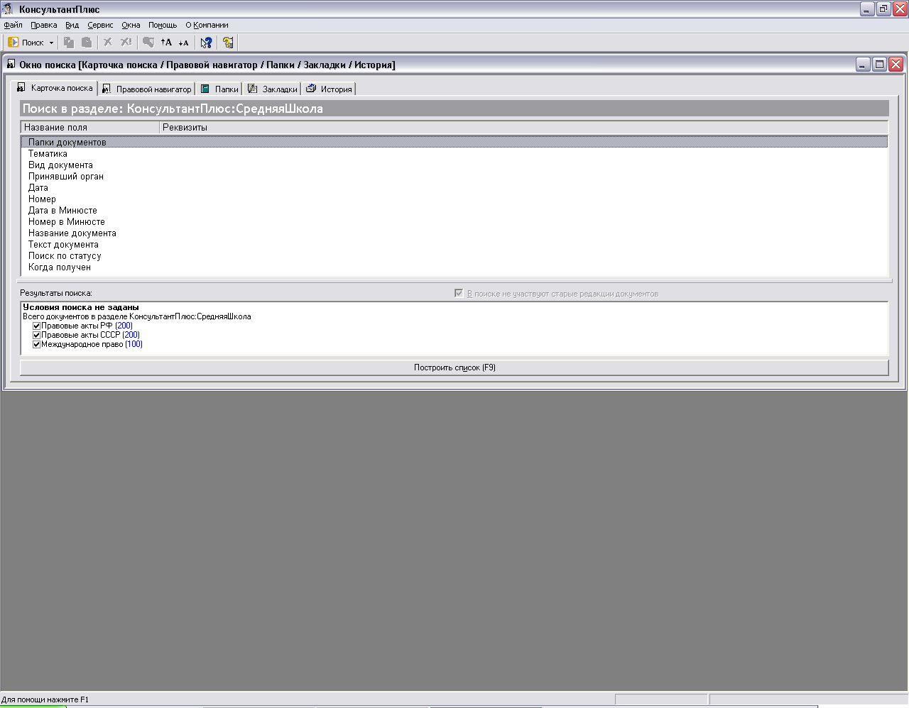This screenshot has width=909, height=708.
Task: Switch to the История tab
Action: (x=329, y=89)
